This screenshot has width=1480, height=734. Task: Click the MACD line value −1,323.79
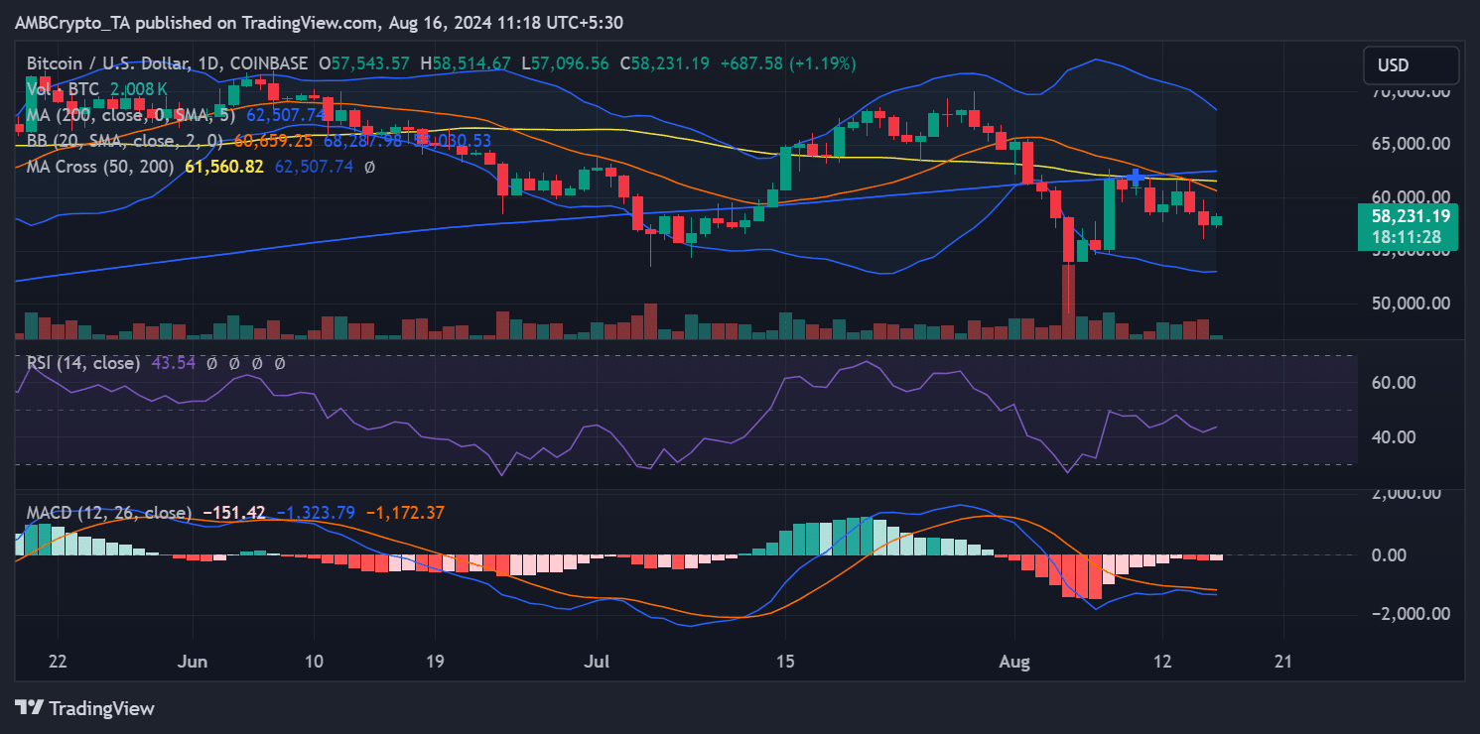pyautogui.click(x=316, y=513)
